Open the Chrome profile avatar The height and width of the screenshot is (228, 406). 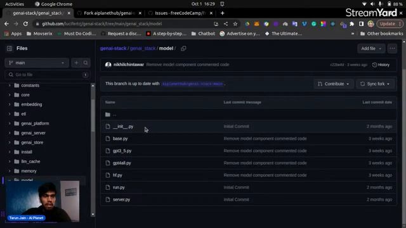coord(370,24)
